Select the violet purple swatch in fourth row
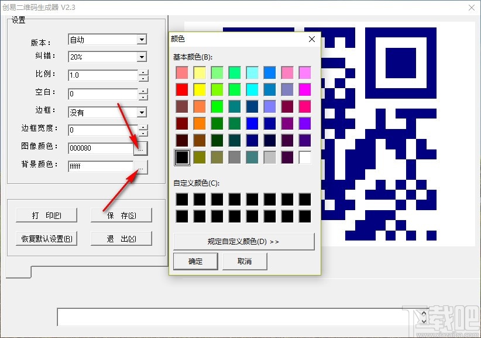The image size is (481, 338). coord(305,124)
